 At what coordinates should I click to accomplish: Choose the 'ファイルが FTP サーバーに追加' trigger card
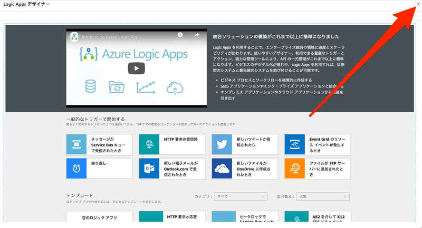pos(318,168)
